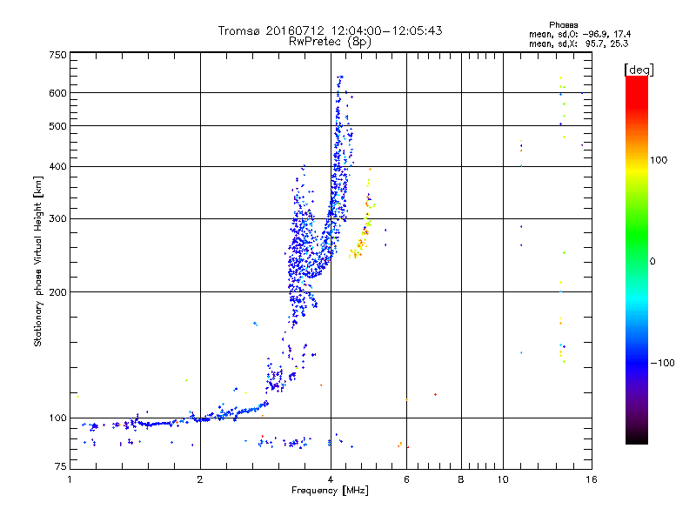Image resolution: width=696 pixels, height=522 pixels.
Task: Click the y-axis tick label '200'
Action: (57, 292)
